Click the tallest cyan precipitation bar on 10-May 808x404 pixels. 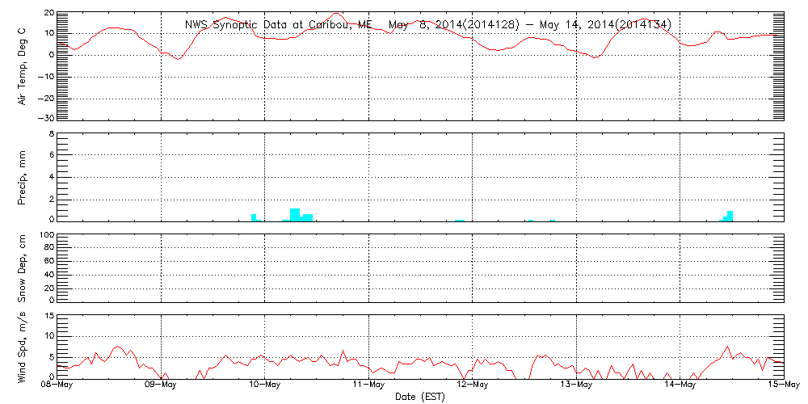coord(295,214)
